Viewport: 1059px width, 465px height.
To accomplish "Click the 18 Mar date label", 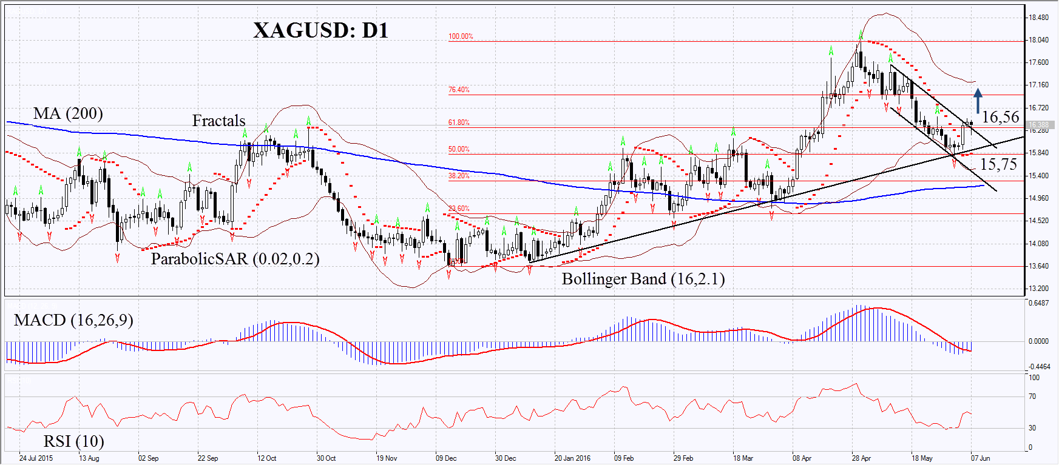I will [743, 458].
